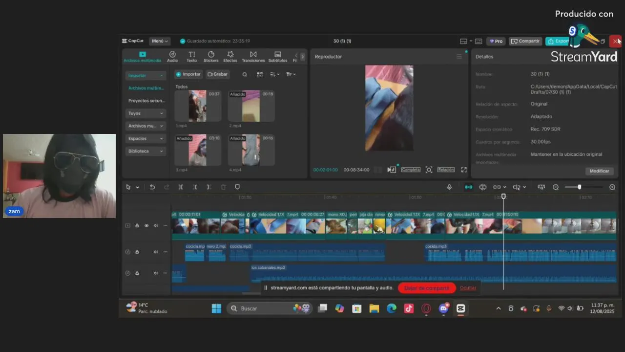625x352 pixels.
Task: Click the Completa quality button
Action: [x=411, y=170]
